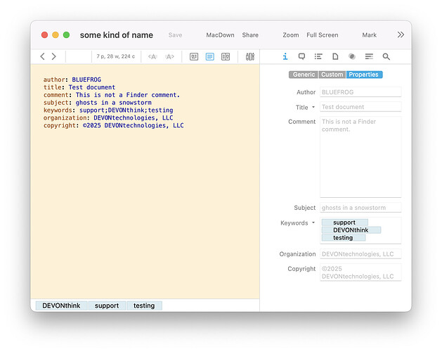Open the editing controls sliders icon
The image size is (442, 352).
click(250, 57)
